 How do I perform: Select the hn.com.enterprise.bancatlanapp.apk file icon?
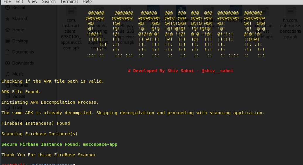[290, 11]
